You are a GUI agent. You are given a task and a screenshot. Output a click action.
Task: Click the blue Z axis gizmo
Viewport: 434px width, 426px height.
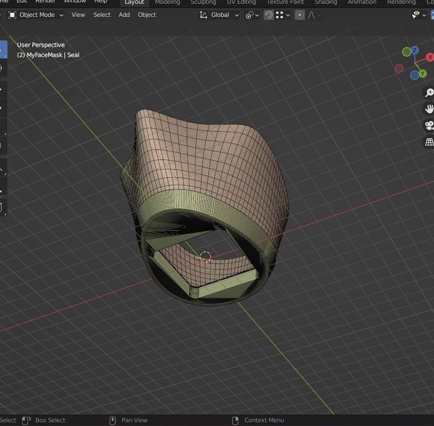(415, 51)
